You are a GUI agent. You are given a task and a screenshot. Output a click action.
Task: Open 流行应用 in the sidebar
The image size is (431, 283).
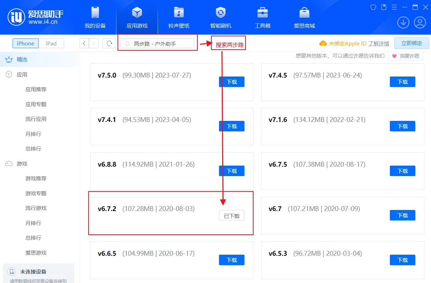tap(36, 119)
